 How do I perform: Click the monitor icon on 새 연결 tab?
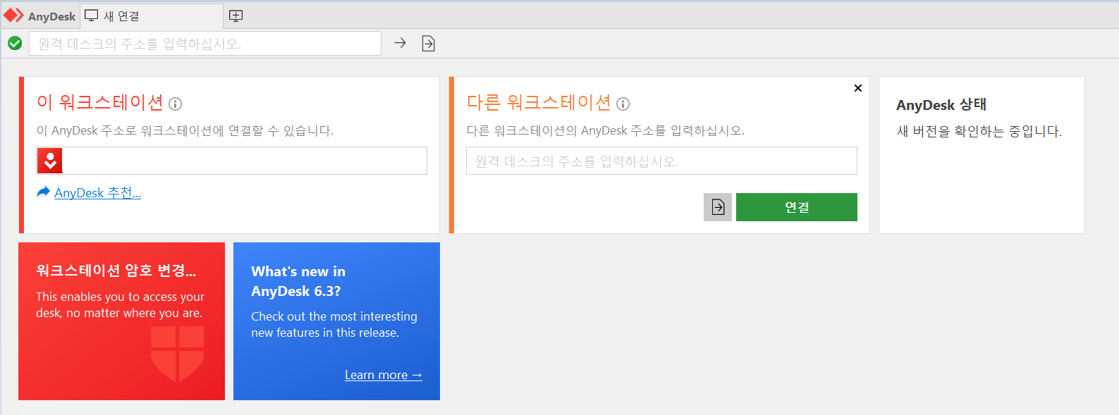(x=92, y=16)
